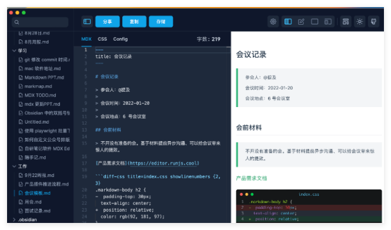Open the Config tab
This screenshot has width=391, height=230.
point(121,39)
